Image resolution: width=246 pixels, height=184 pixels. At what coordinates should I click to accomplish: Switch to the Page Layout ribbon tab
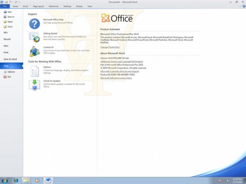39,7
